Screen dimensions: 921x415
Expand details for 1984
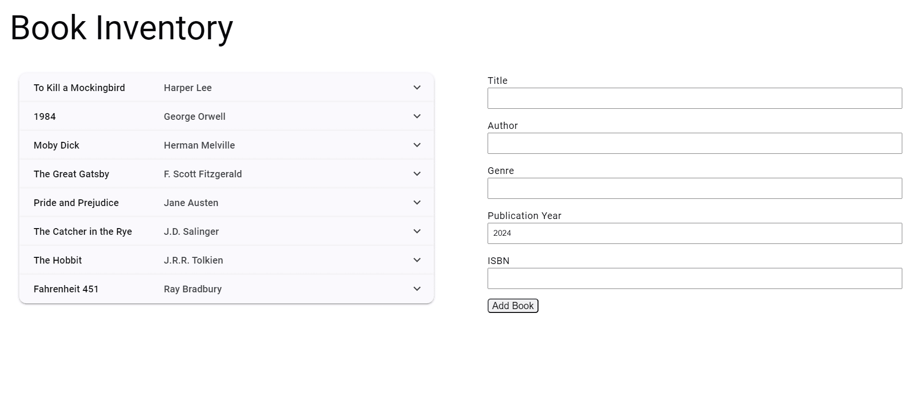point(417,116)
